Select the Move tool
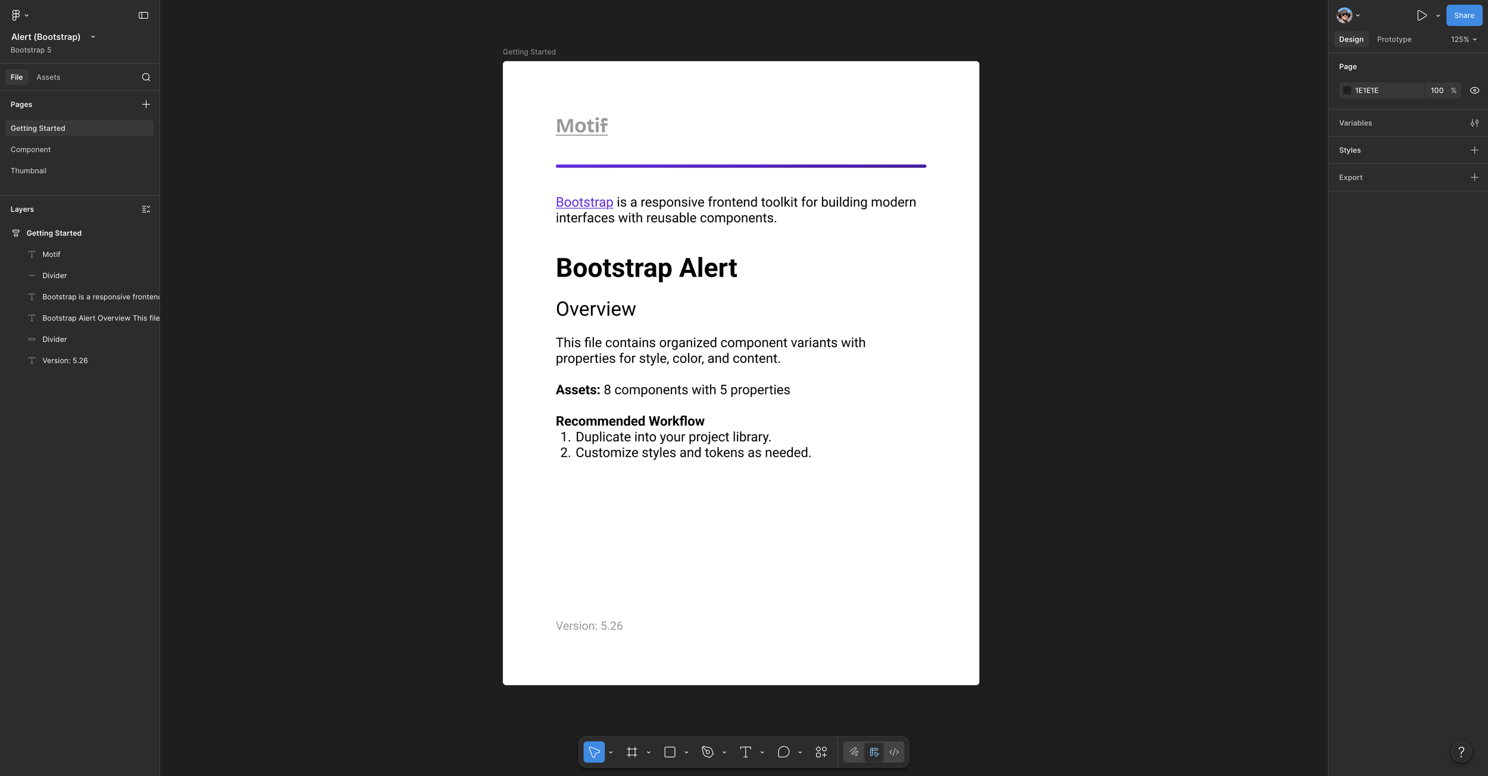The width and height of the screenshot is (1488, 776). coord(594,752)
